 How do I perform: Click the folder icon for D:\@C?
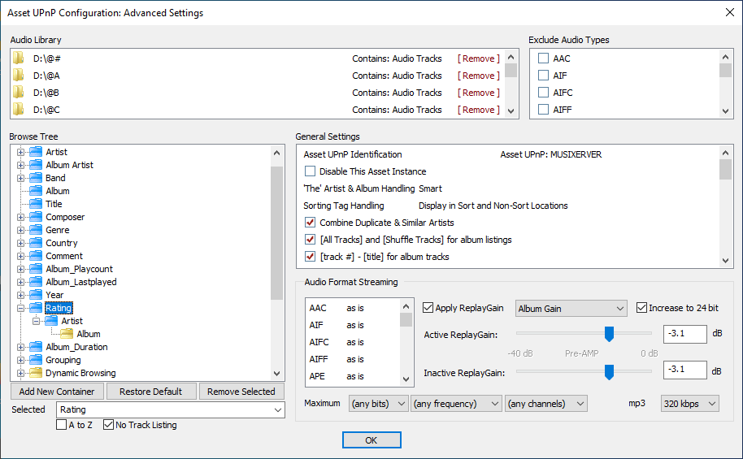(x=19, y=110)
